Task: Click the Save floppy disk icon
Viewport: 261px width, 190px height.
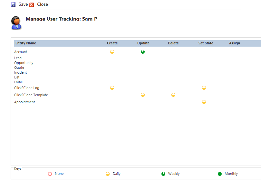Action: coord(13,5)
